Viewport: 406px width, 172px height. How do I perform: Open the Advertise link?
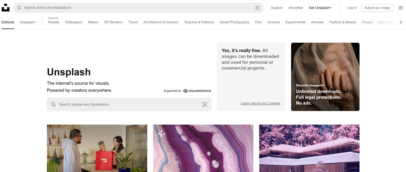click(296, 8)
